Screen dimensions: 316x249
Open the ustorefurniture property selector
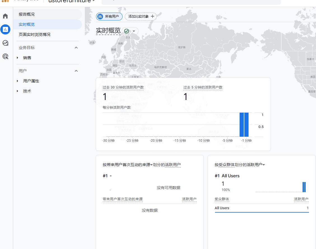(x=72, y=1)
